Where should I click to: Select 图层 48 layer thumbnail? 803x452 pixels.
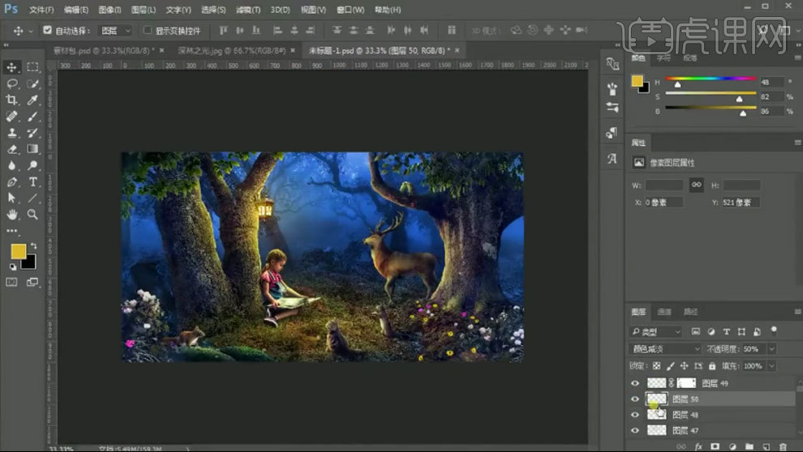point(656,415)
